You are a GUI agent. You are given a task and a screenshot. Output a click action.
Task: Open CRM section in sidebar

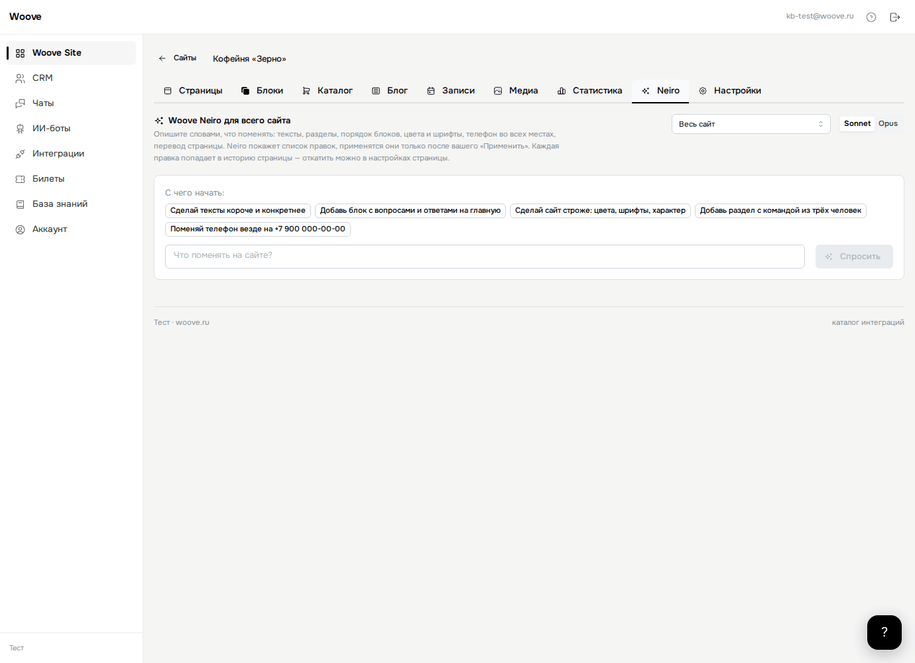pos(72,78)
